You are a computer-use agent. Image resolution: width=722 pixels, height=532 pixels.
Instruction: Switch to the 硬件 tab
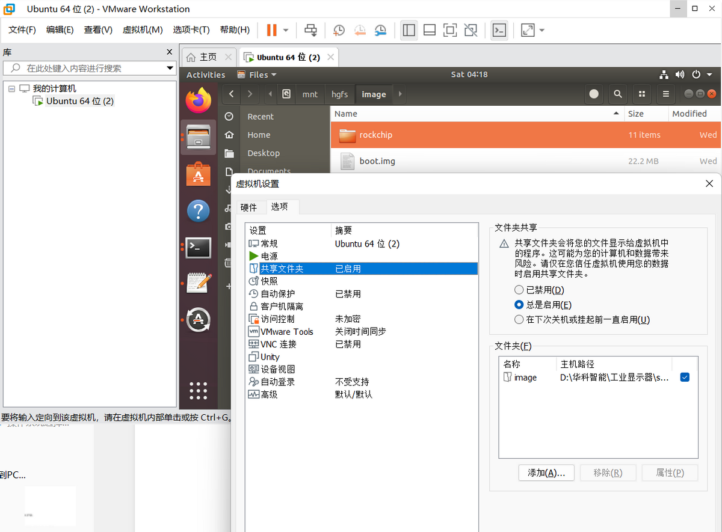point(250,207)
